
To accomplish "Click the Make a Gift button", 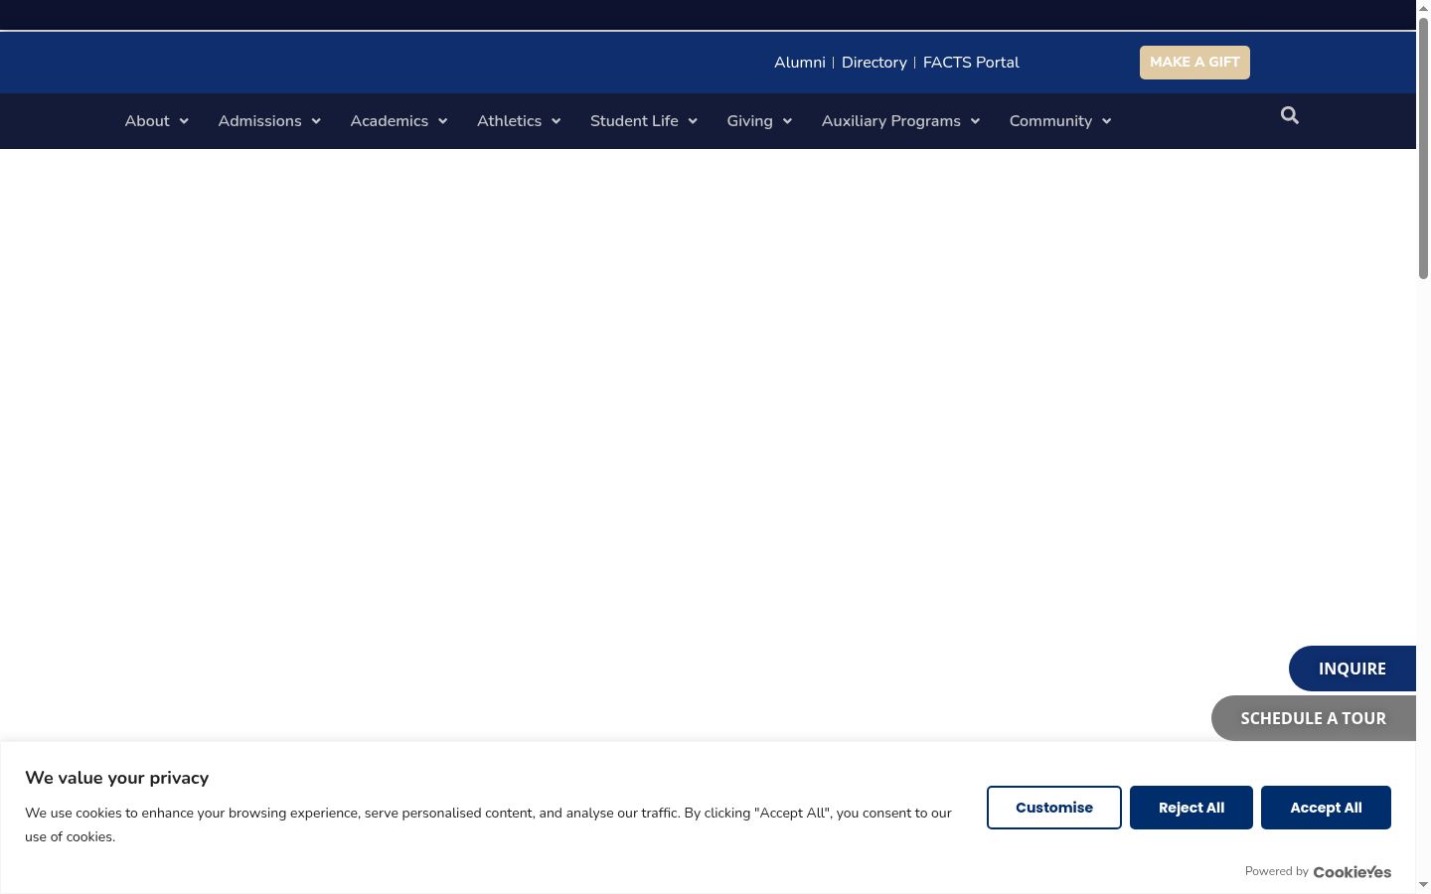I will [x=1194, y=63].
